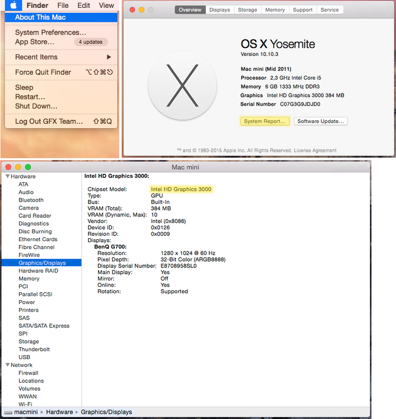Viewport: 396px width, 419px height.
Task: Open the License Agreement link
Action: click(x=315, y=151)
